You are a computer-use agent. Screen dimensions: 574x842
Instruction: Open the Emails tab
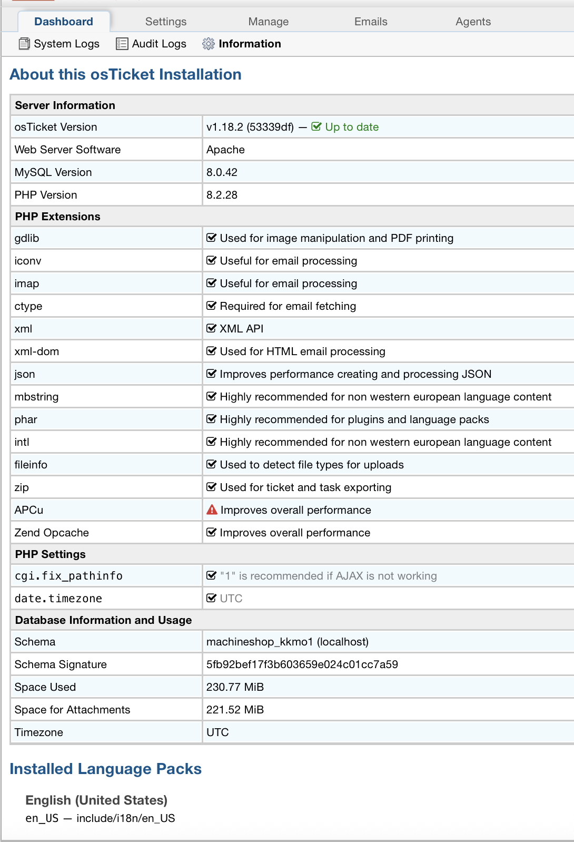click(x=371, y=22)
